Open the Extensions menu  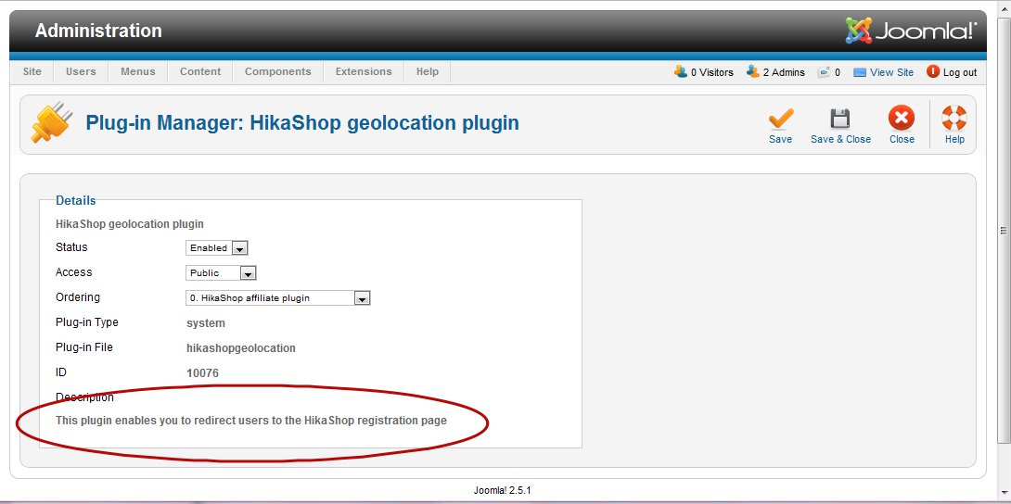pos(364,71)
